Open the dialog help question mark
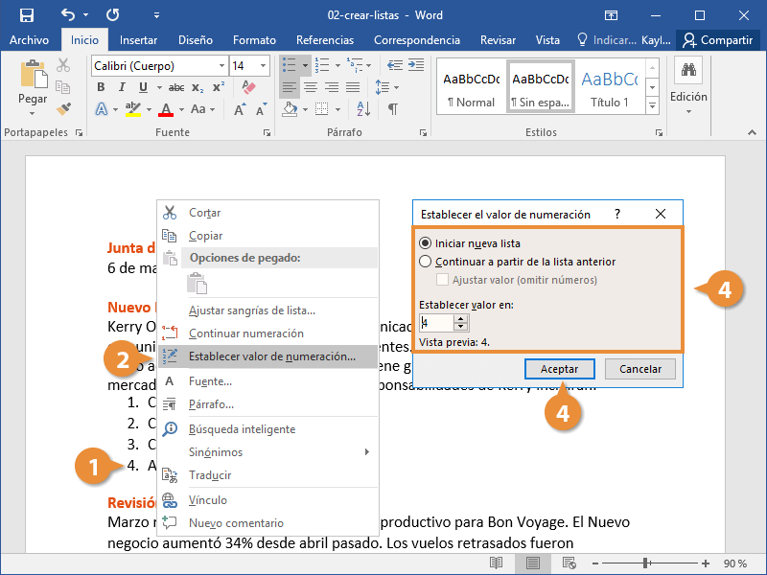This screenshot has width=767, height=575. pyautogui.click(x=617, y=214)
